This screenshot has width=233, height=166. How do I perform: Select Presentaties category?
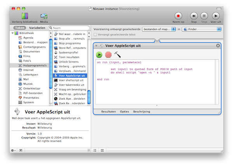pos(29,98)
